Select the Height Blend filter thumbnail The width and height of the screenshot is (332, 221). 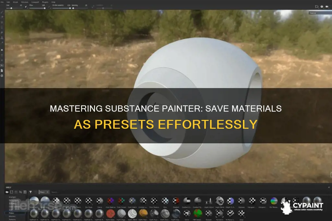pyautogui.click(x=219, y=201)
